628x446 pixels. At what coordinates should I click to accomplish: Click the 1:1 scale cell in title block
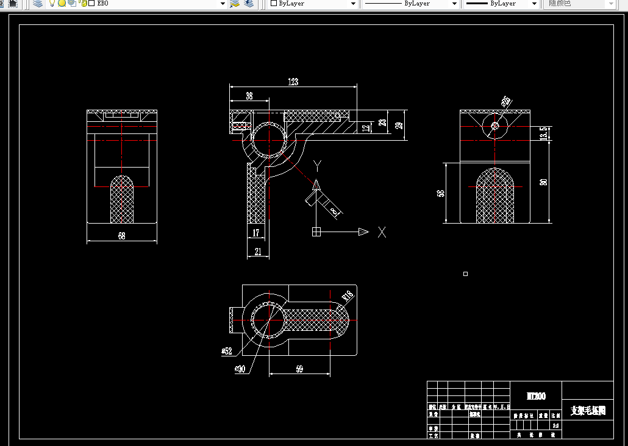point(556,425)
